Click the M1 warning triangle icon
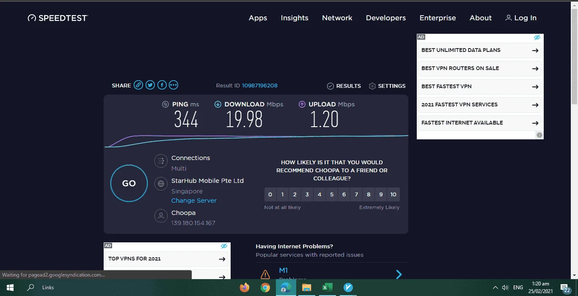578x296 pixels. coord(265,274)
